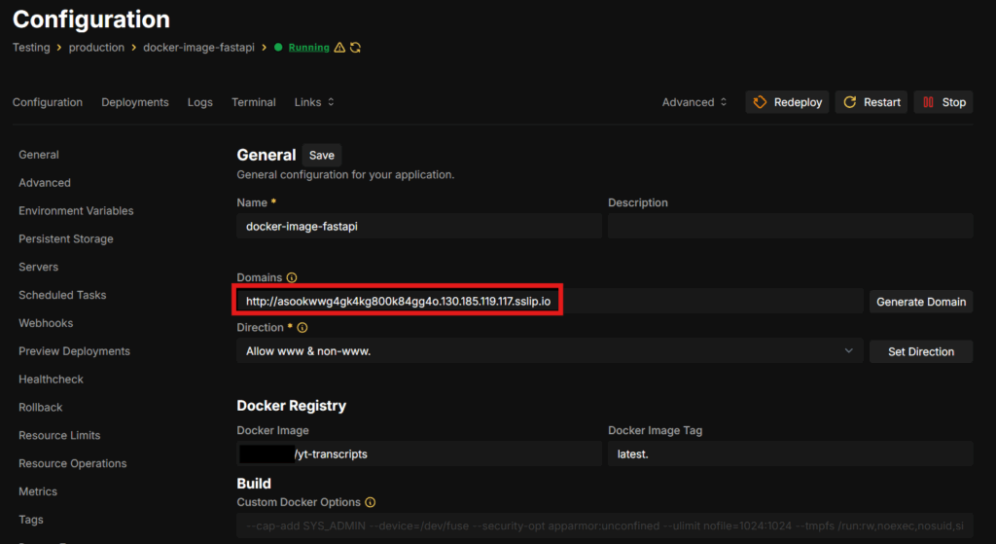The height and width of the screenshot is (544, 996).
Task: Click the warning triangle icon beside Running
Action: point(339,48)
